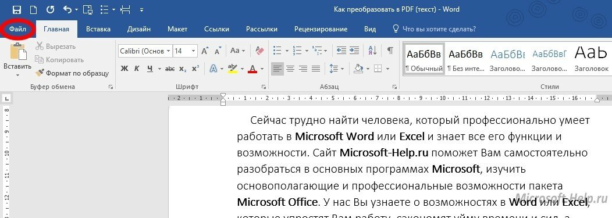
Task: Center the text alignment
Action: click(x=290, y=69)
